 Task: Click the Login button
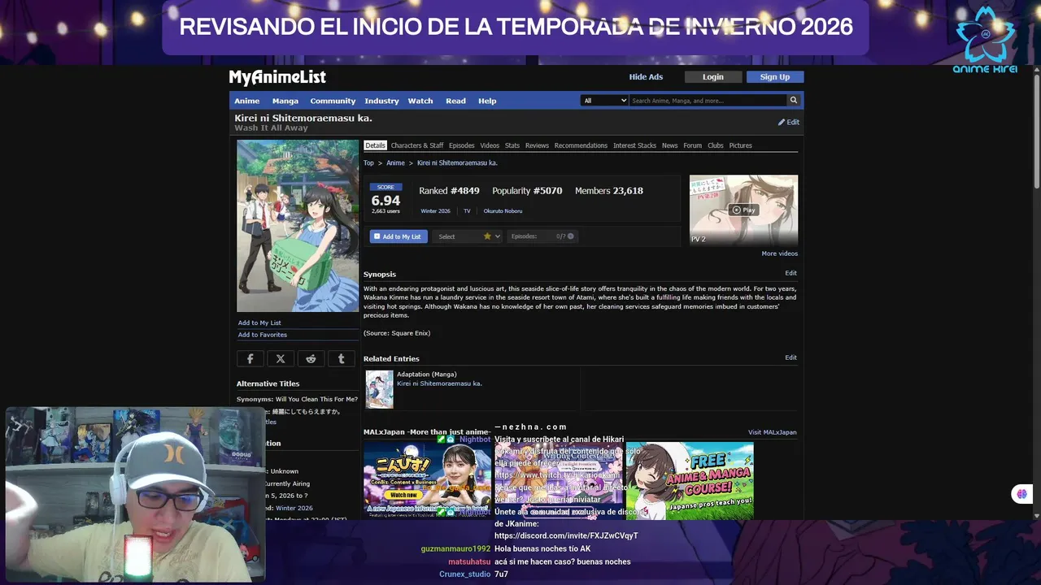pyautogui.click(x=713, y=77)
